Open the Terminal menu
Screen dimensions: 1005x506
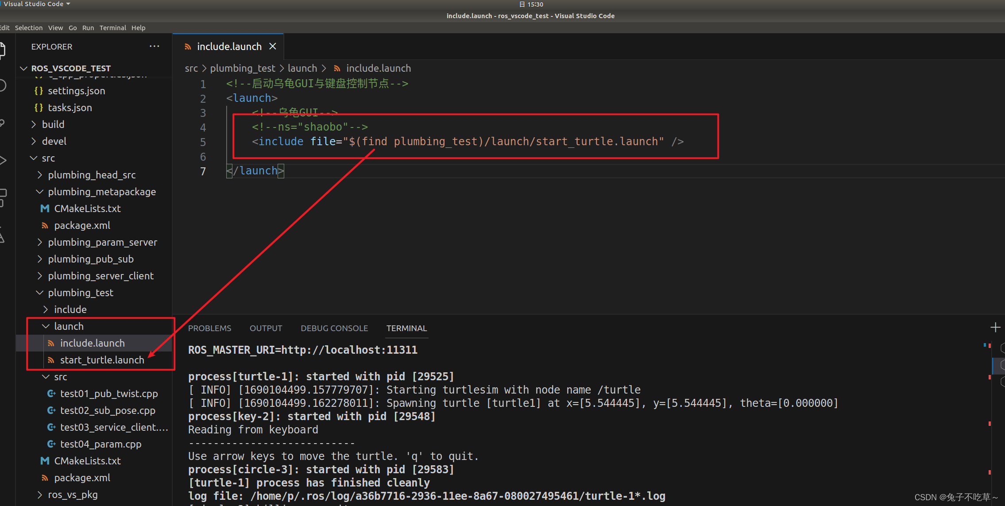click(112, 27)
